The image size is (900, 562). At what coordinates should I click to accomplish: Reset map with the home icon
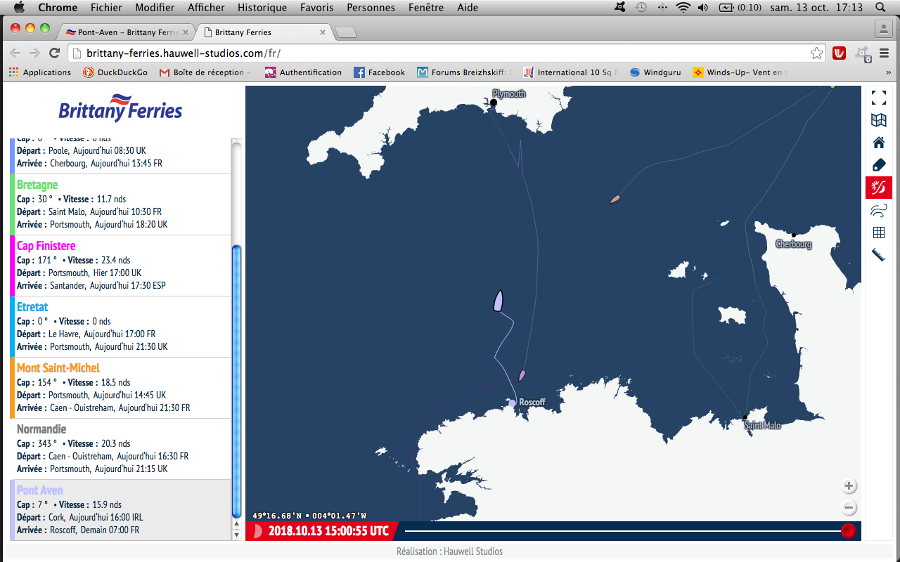click(x=878, y=143)
